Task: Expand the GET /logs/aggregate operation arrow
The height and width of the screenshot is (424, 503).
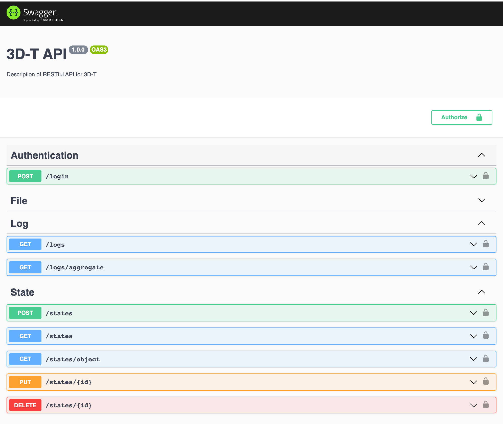Action: [x=474, y=267]
